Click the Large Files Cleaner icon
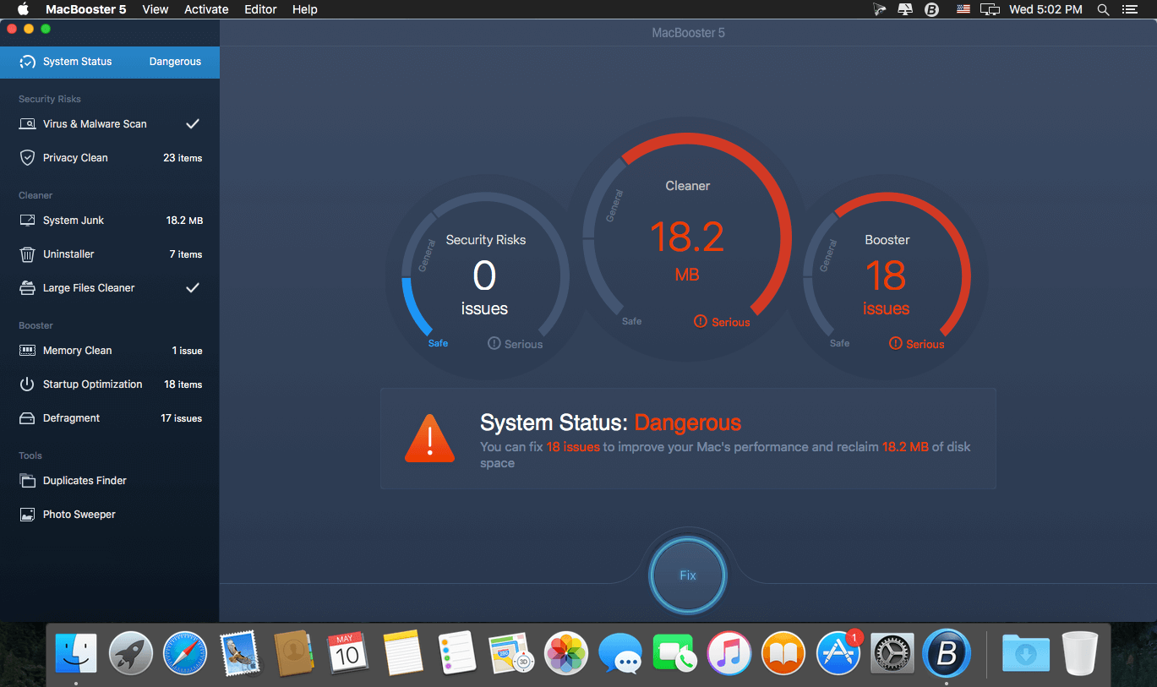Screen dimensions: 1157x687 [x=27, y=288]
